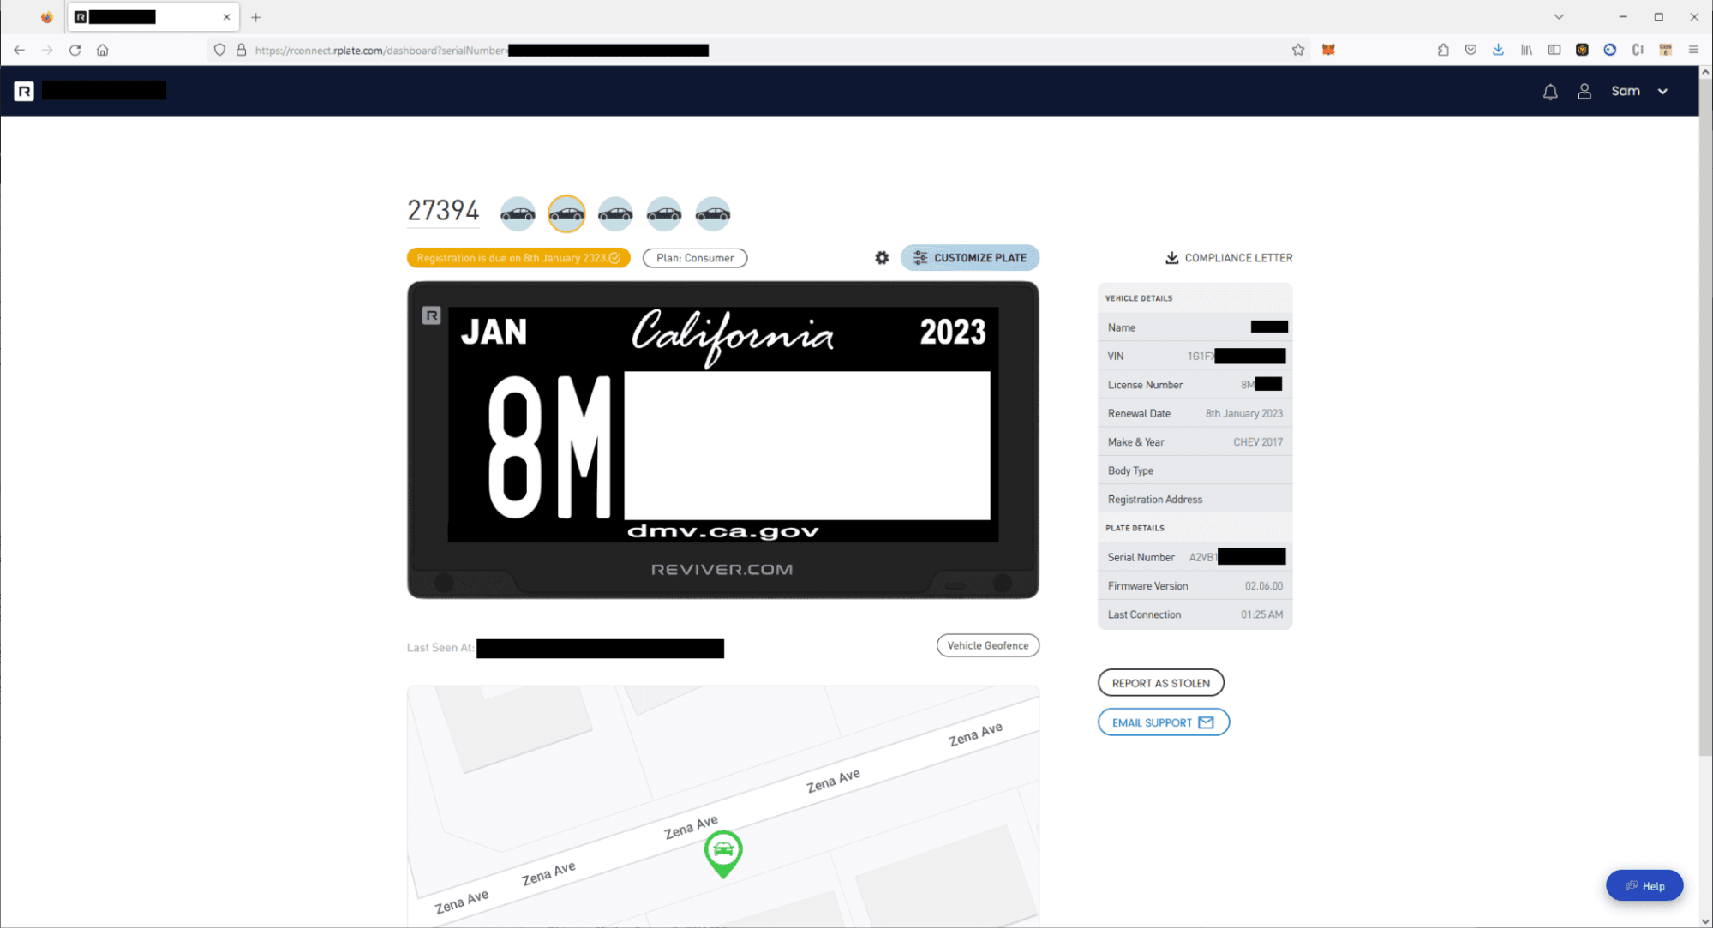Viewport: 1713px width, 929px height.
Task: Open the Vehicle Geofence button
Action: point(988,645)
